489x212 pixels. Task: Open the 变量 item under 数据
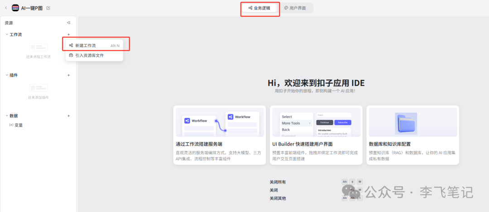16,125
